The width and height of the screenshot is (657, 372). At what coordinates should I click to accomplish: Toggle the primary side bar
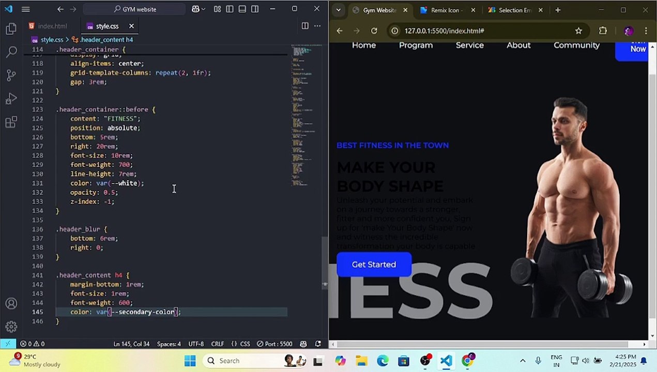coord(230,9)
